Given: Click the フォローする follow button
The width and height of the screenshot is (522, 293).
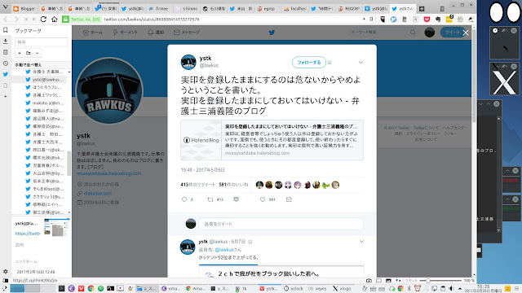Looking at the screenshot, I should pyautogui.click(x=308, y=62).
